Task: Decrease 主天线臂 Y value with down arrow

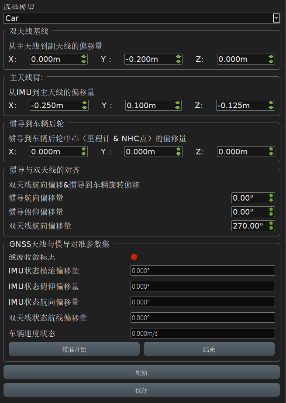Action: [x=178, y=108]
